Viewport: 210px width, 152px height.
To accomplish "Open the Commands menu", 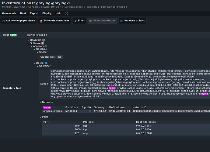I will pos(9,13).
